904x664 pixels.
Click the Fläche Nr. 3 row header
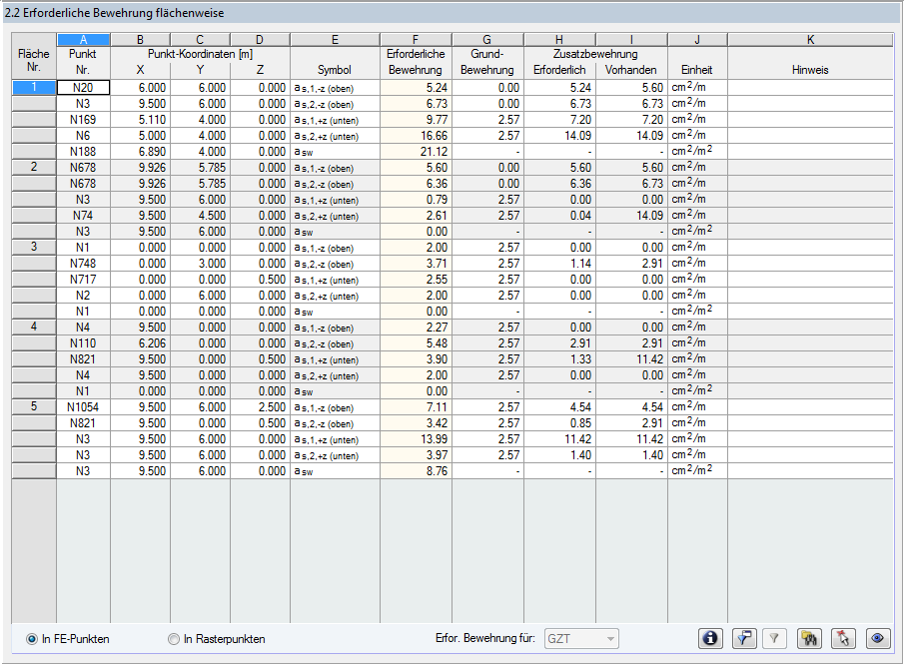34,248
